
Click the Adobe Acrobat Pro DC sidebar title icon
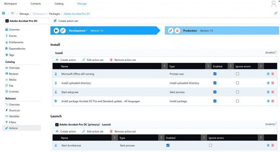coord(7,21)
